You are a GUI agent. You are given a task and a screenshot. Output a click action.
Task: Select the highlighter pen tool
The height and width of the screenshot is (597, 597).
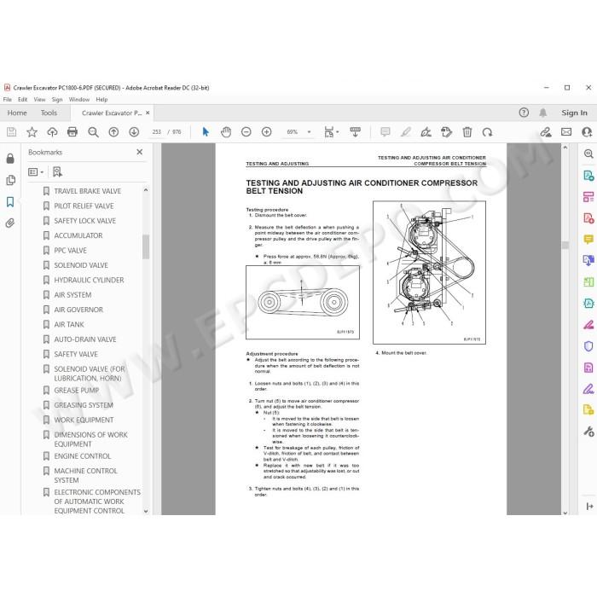(406, 132)
